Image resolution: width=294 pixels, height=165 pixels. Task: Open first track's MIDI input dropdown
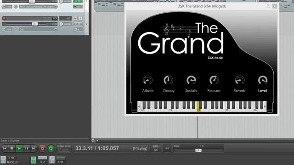tap(38, 6)
